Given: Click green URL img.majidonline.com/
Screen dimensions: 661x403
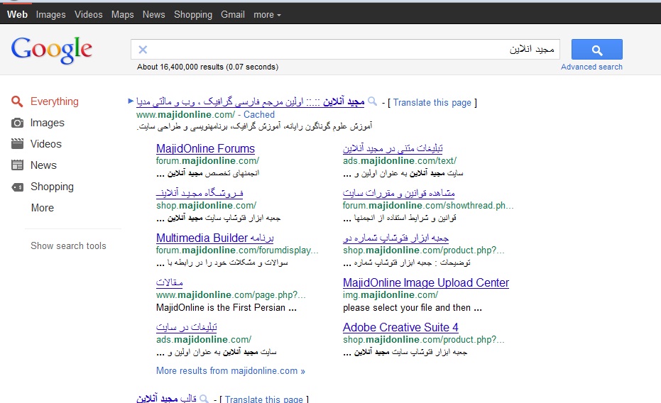Looking at the screenshot, I should tap(390, 294).
